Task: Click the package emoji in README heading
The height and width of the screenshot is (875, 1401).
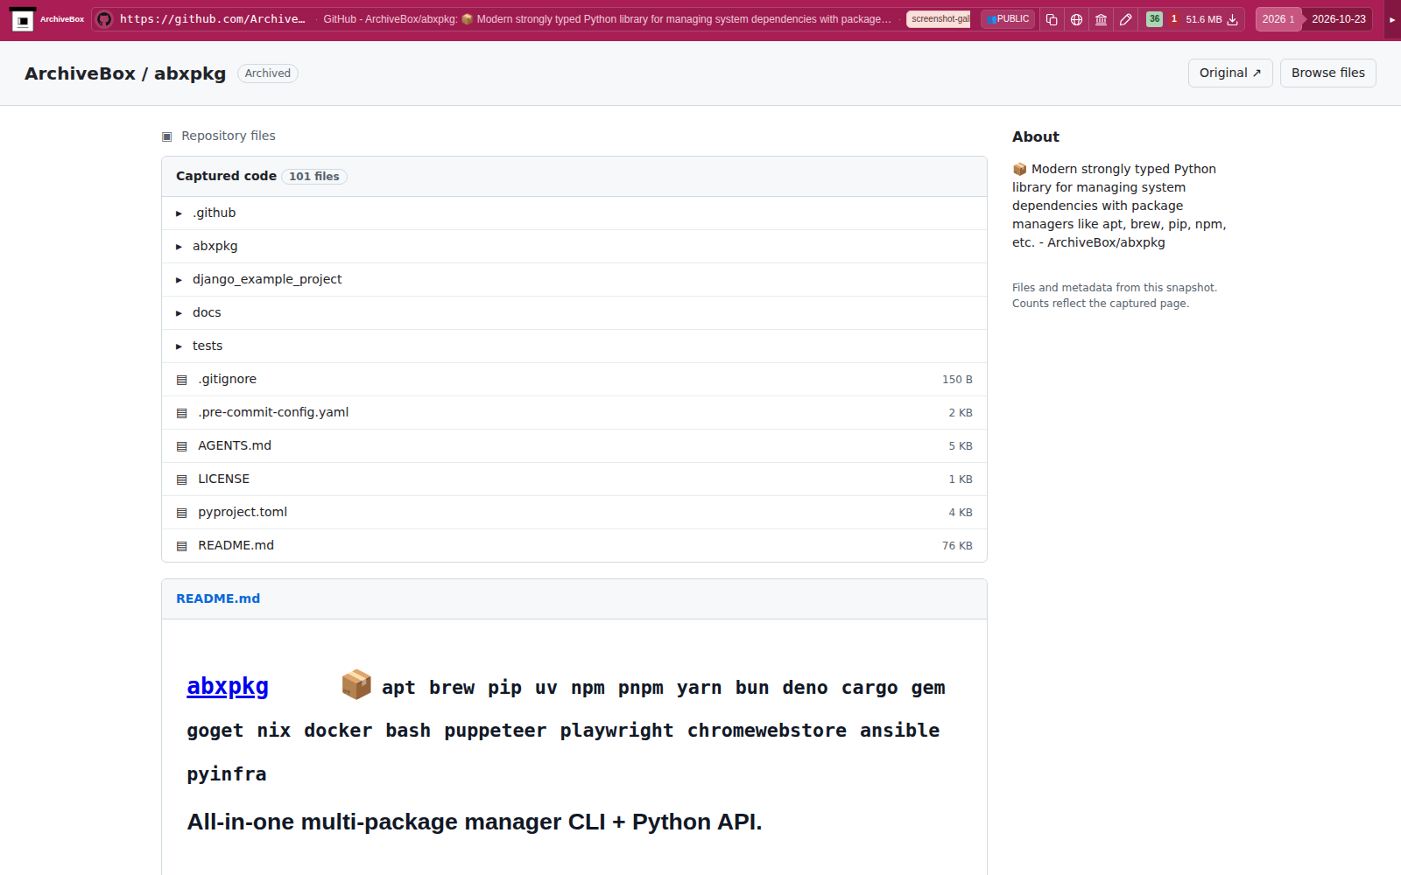Action: click(x=356, y=685)
